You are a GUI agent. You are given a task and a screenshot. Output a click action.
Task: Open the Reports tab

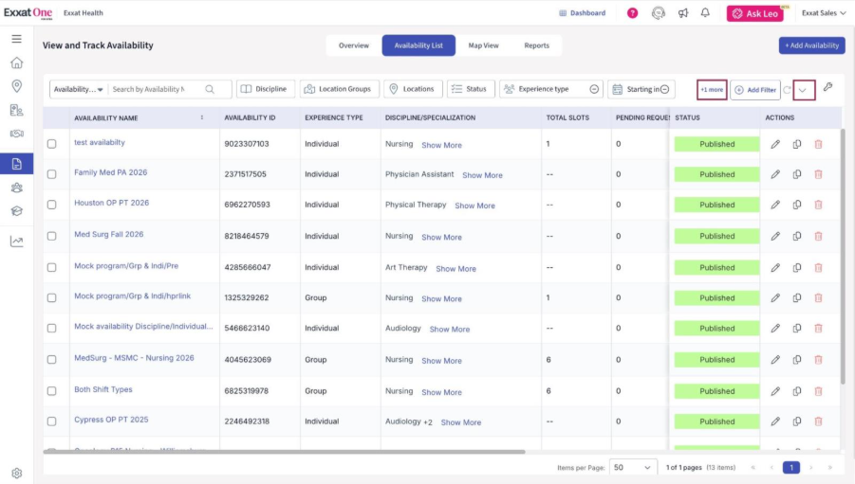[x=536, y=45]
